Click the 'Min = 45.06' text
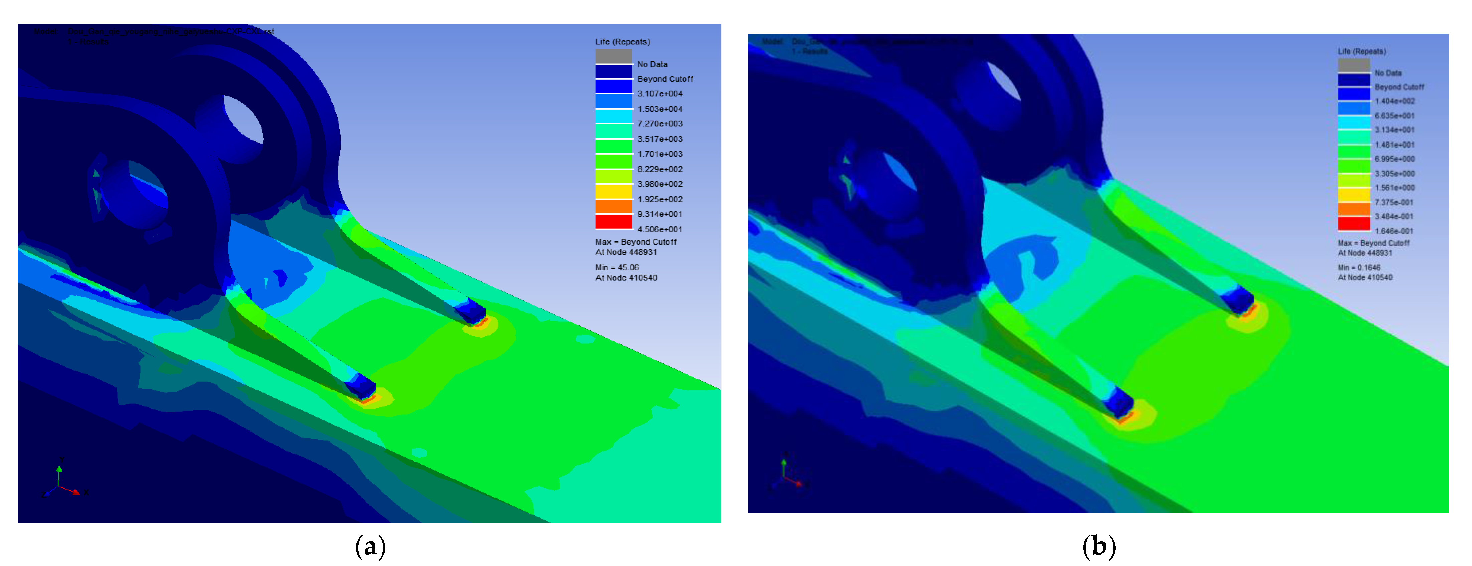 (617, 267)
